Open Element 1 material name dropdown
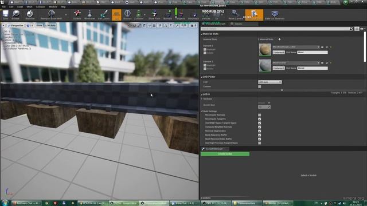Image resolution: width=367 pixels, height=206 pixels. pyautogui.click(x=296, y=63)
